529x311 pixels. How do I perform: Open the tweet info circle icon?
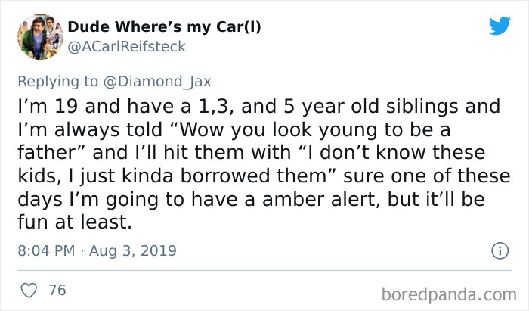pyautogui.click(x=500, y=251)
